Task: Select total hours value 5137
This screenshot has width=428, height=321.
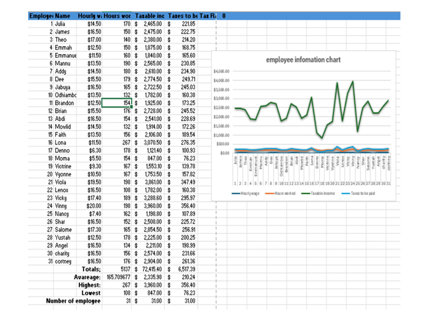Action: [117, 269]
